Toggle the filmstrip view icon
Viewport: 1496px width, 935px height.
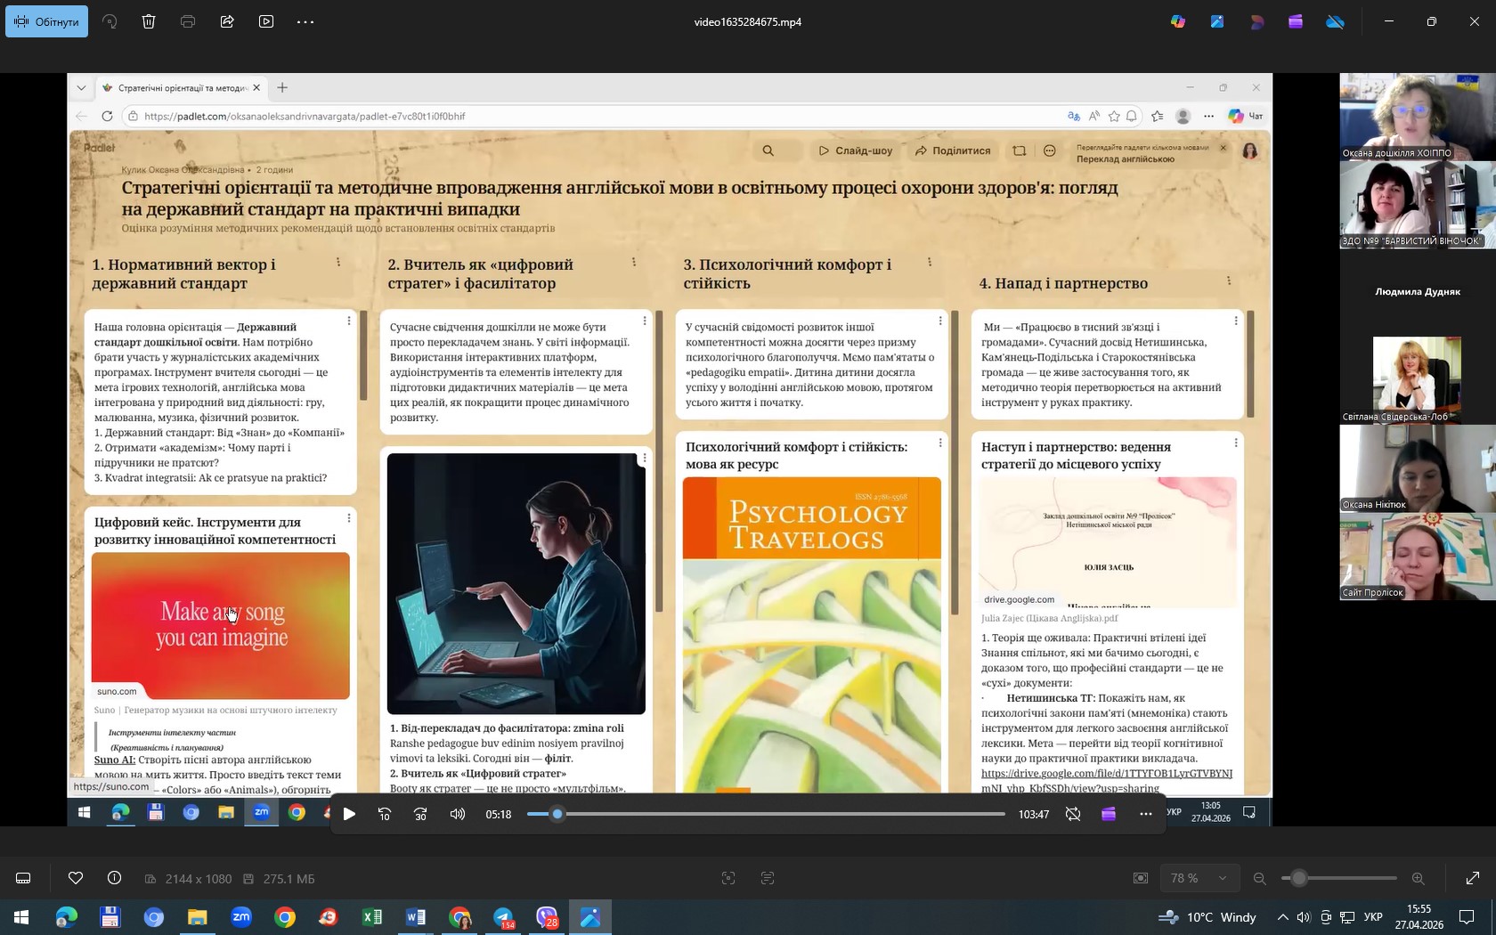coord(24,879)
